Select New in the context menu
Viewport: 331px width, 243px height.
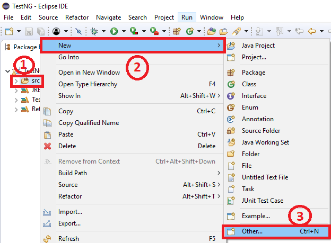tap(133, 46)
